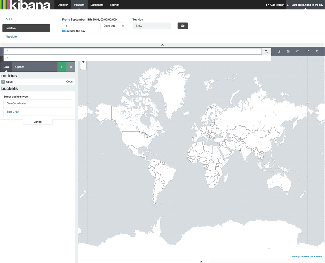Open the Options tab in the editor
Image resolution: width=325 pixels, height=263 pixels.
tap(19, 67)
